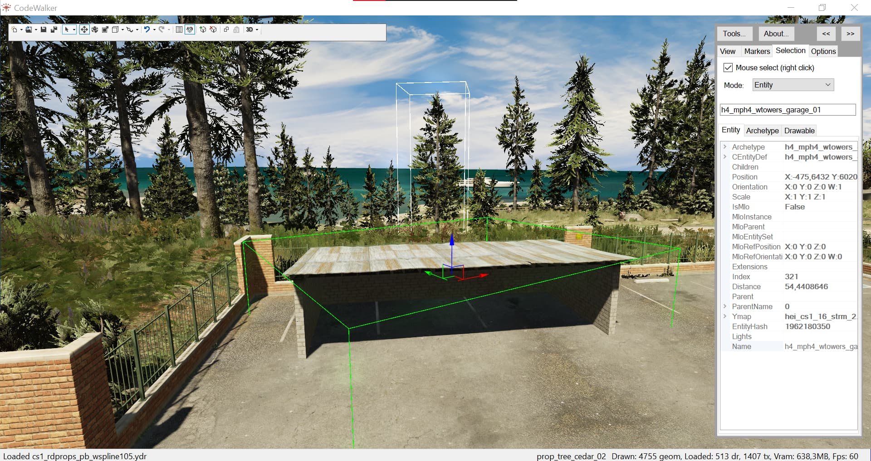This screenshot has height=461, width=871.
Task: Click the About... button
Action: (x=776, y=34)
